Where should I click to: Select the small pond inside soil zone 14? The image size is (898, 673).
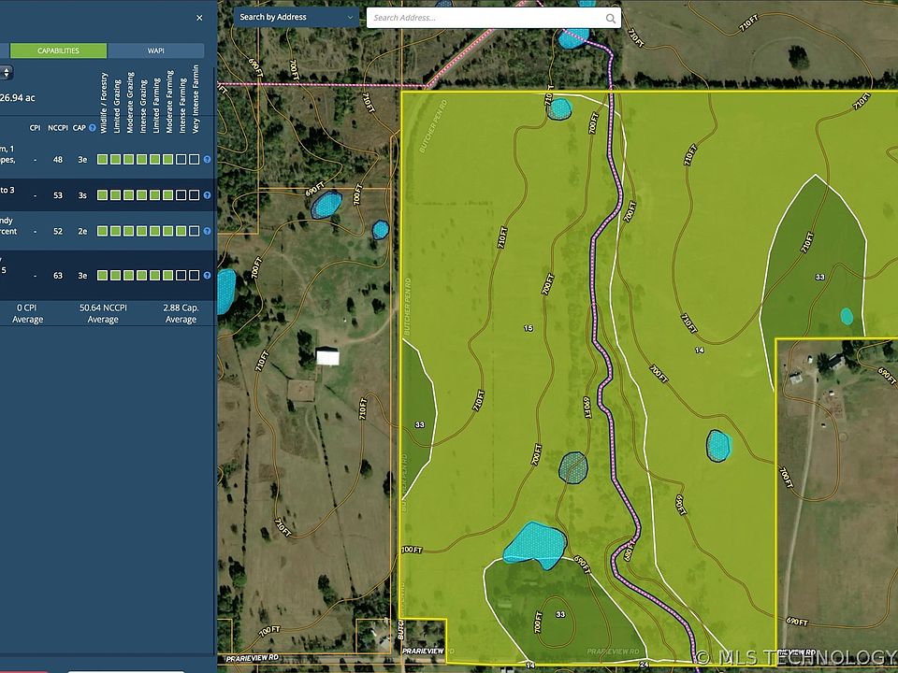(717, 445)
